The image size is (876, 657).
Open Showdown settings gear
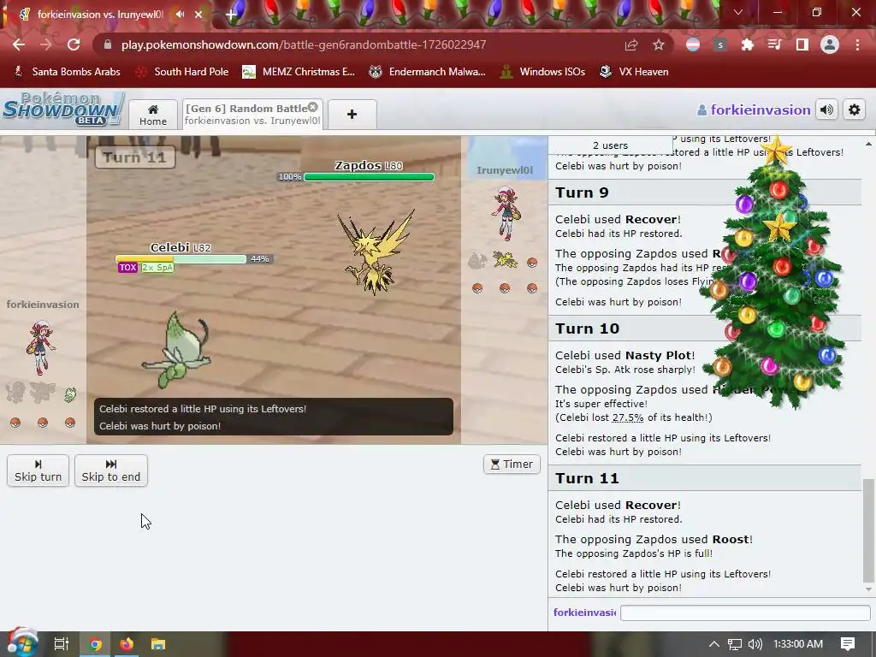(x=855, y=110)
